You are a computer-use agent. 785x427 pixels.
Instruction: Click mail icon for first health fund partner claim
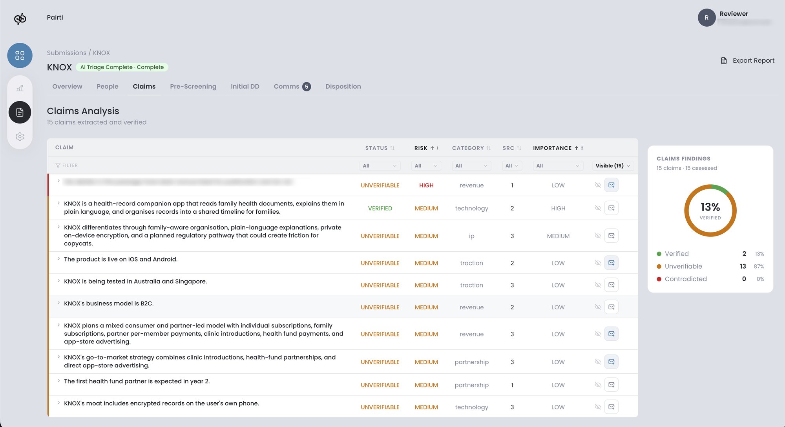[612, 385]
